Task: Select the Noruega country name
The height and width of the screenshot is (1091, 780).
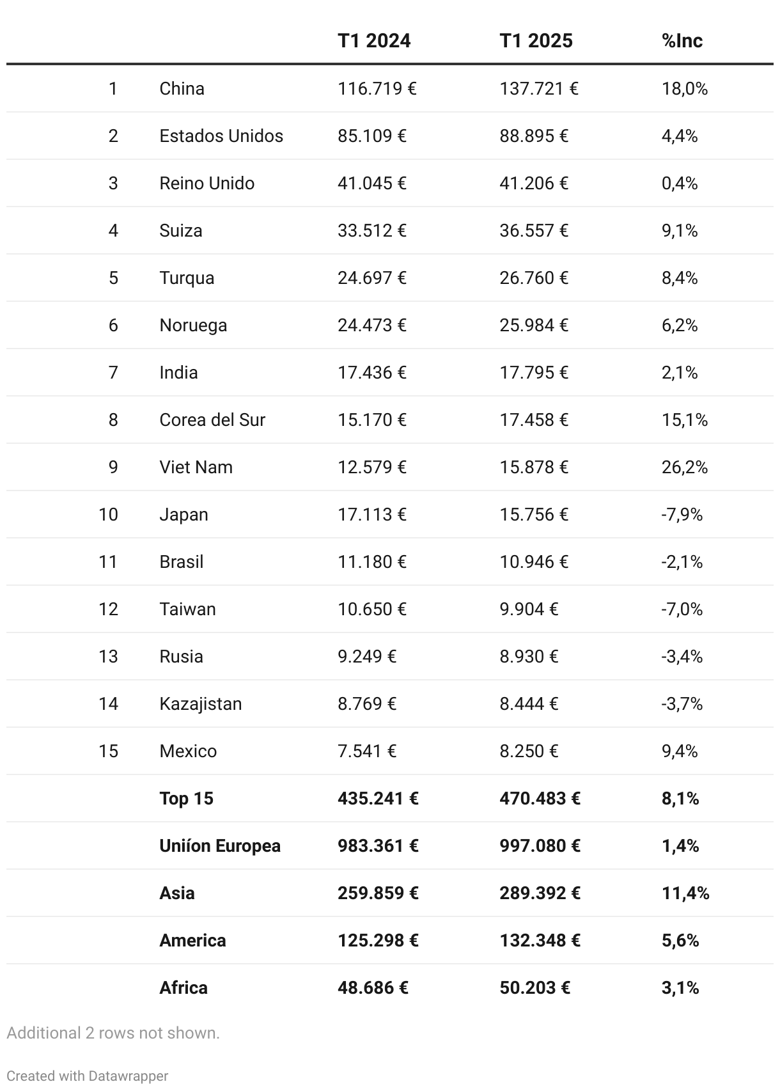Action: [x=193, y=325]
